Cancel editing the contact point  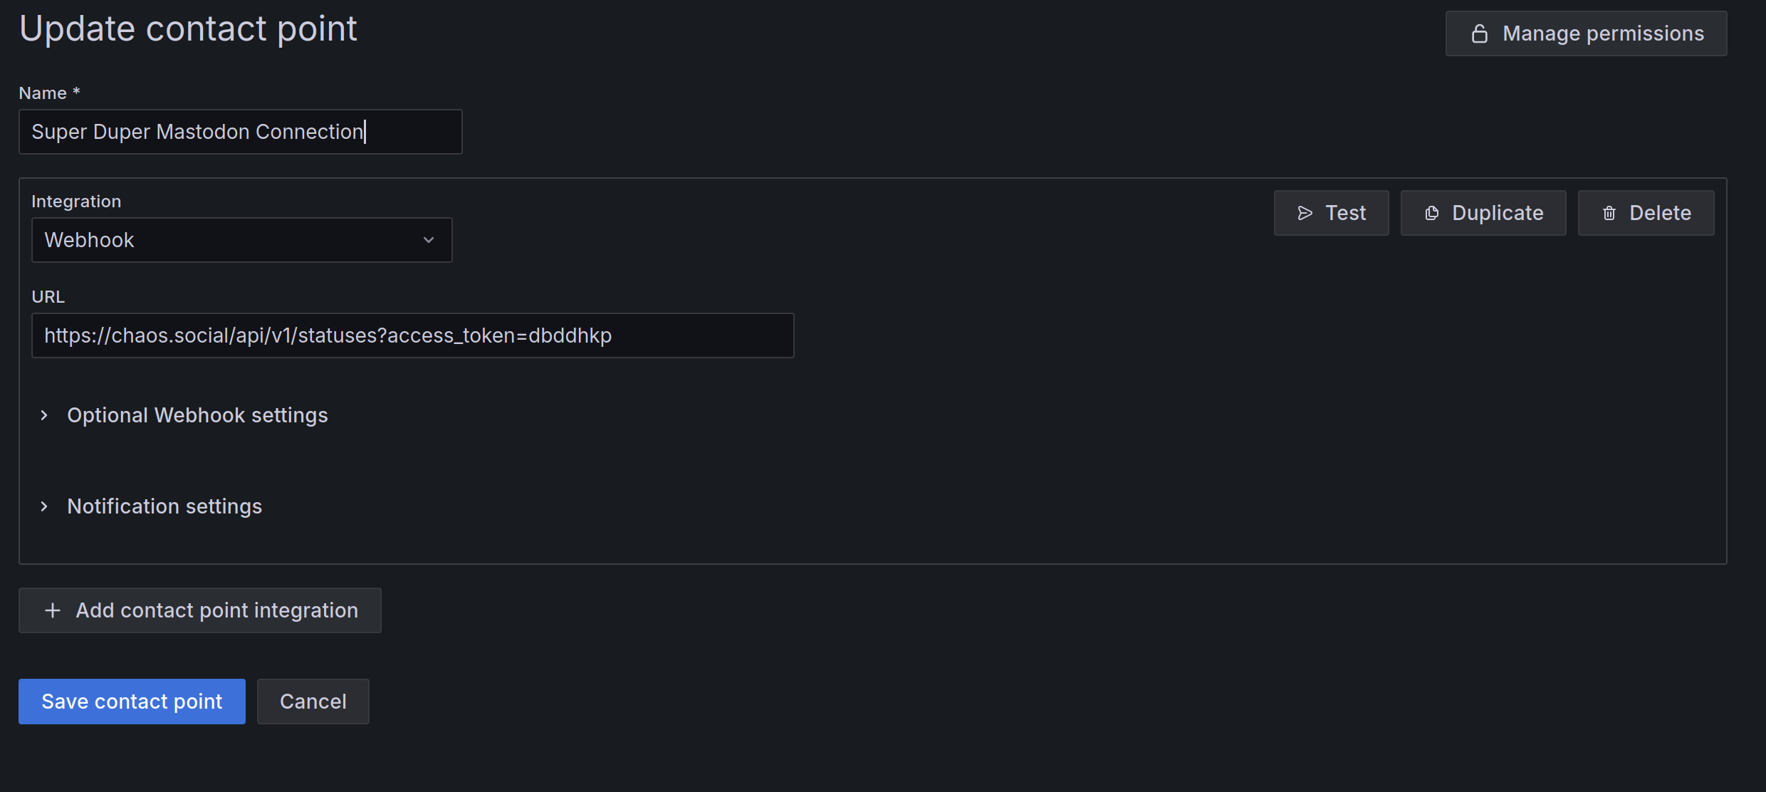click(x=313, y=702)
